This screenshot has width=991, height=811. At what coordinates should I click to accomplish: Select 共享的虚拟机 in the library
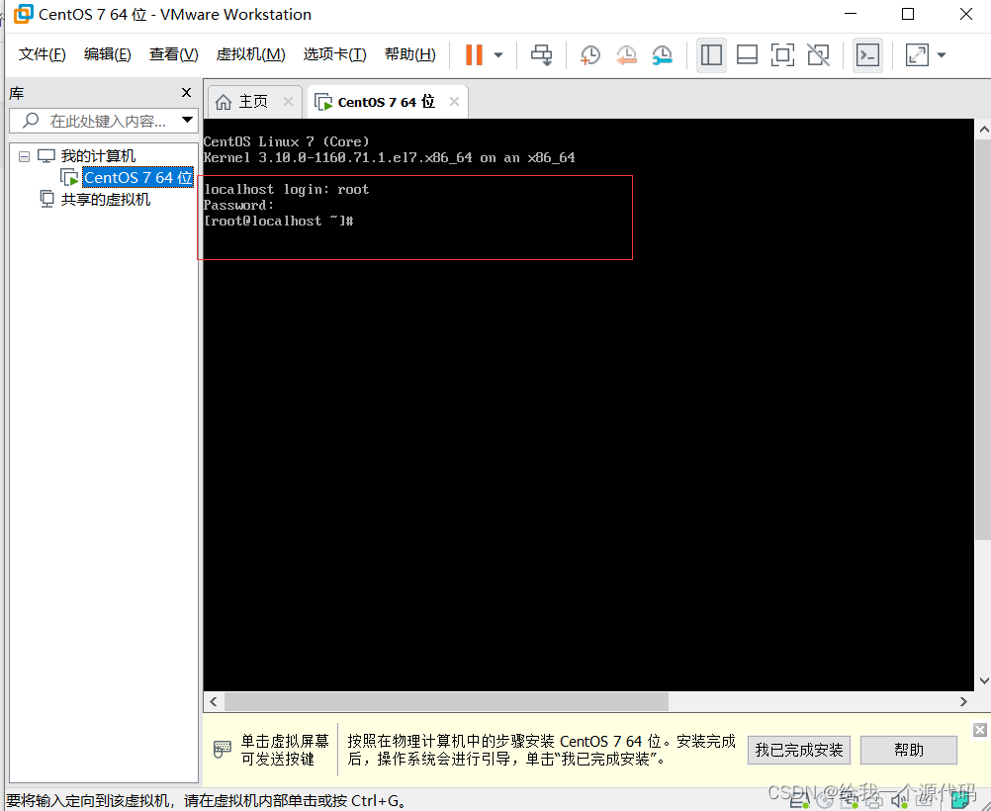click(106, 200)
